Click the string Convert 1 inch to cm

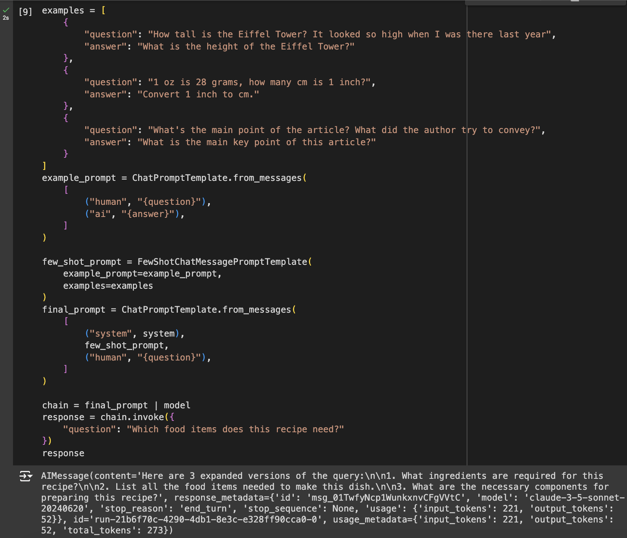pyautogui.click(x=199, y=94)
